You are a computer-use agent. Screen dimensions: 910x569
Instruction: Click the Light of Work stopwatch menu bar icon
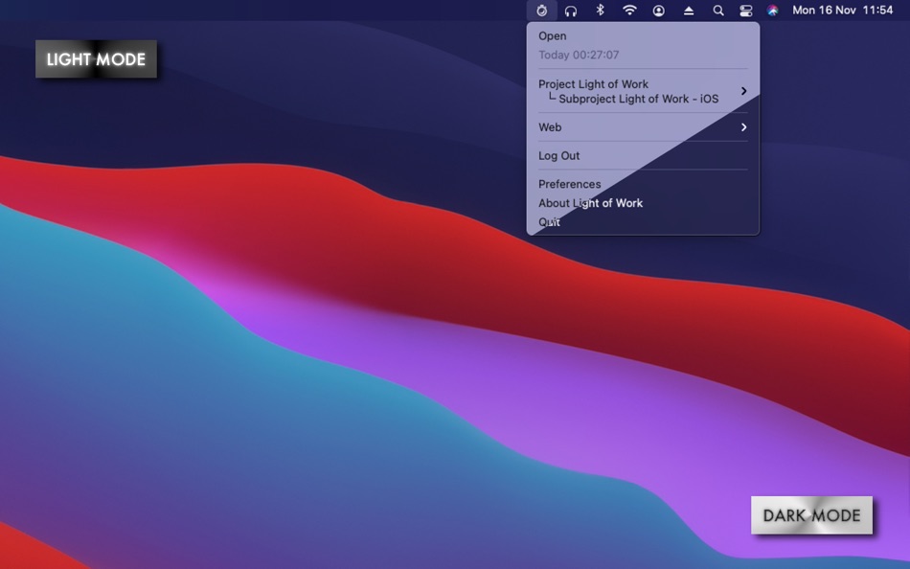pyautogui.click(x=541, y=11)
